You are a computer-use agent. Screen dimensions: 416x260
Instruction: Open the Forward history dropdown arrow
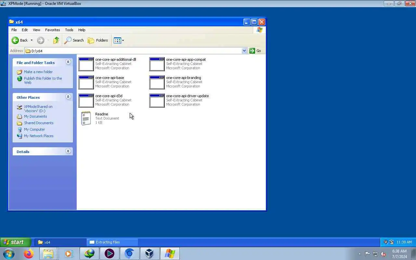click(x=48, y=40)
